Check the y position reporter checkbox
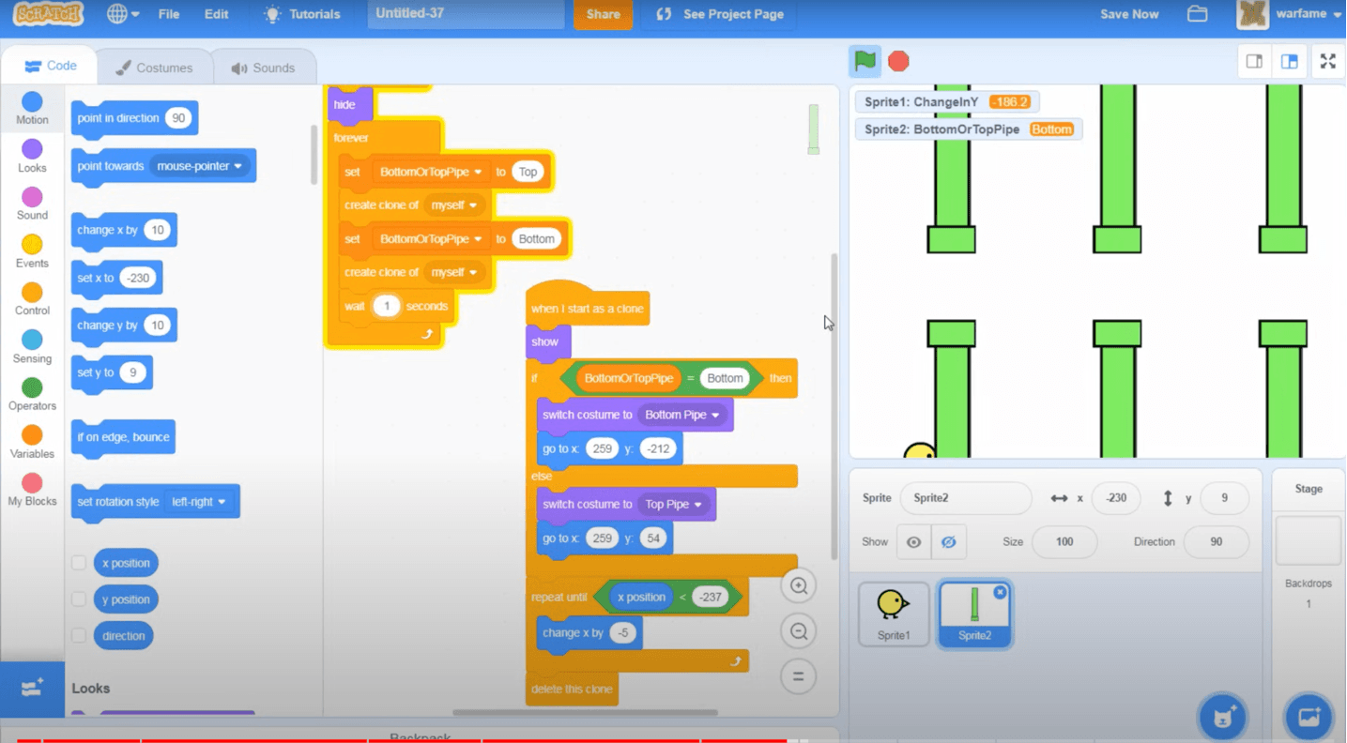The height and width of the screenshot is (743, 1347). pyautogui.click(x=79, y=599)
